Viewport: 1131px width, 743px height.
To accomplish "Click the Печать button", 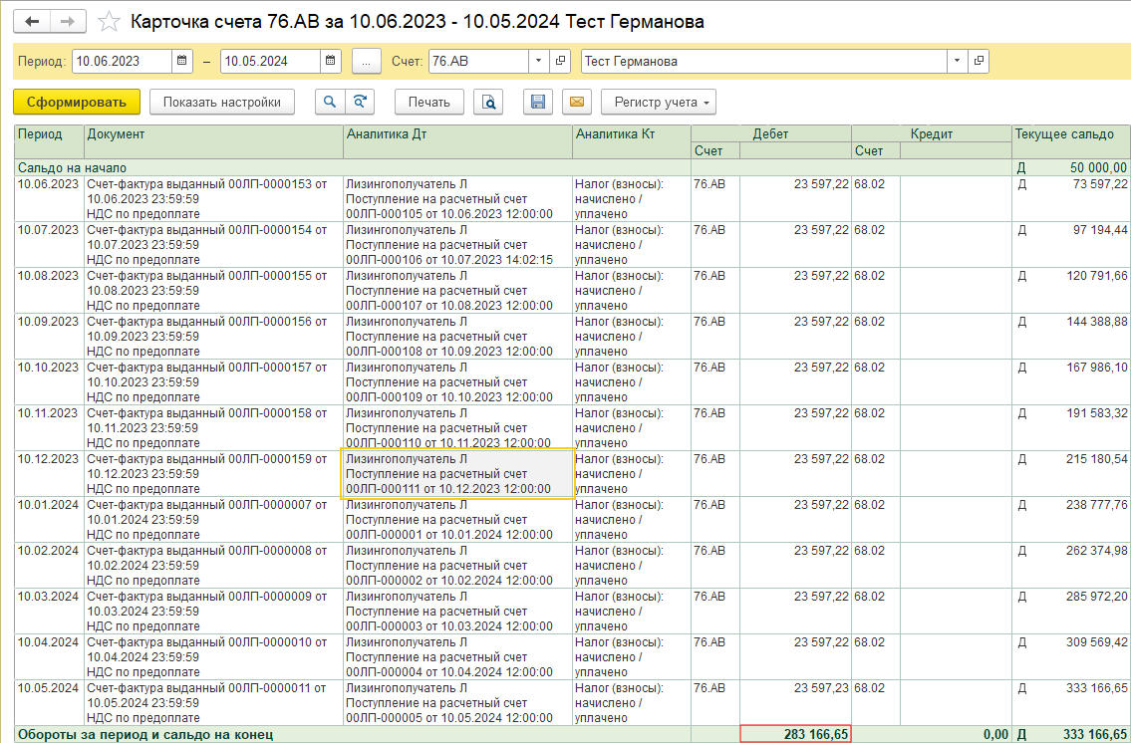I will pyautogui.click(x=429, y=102).
